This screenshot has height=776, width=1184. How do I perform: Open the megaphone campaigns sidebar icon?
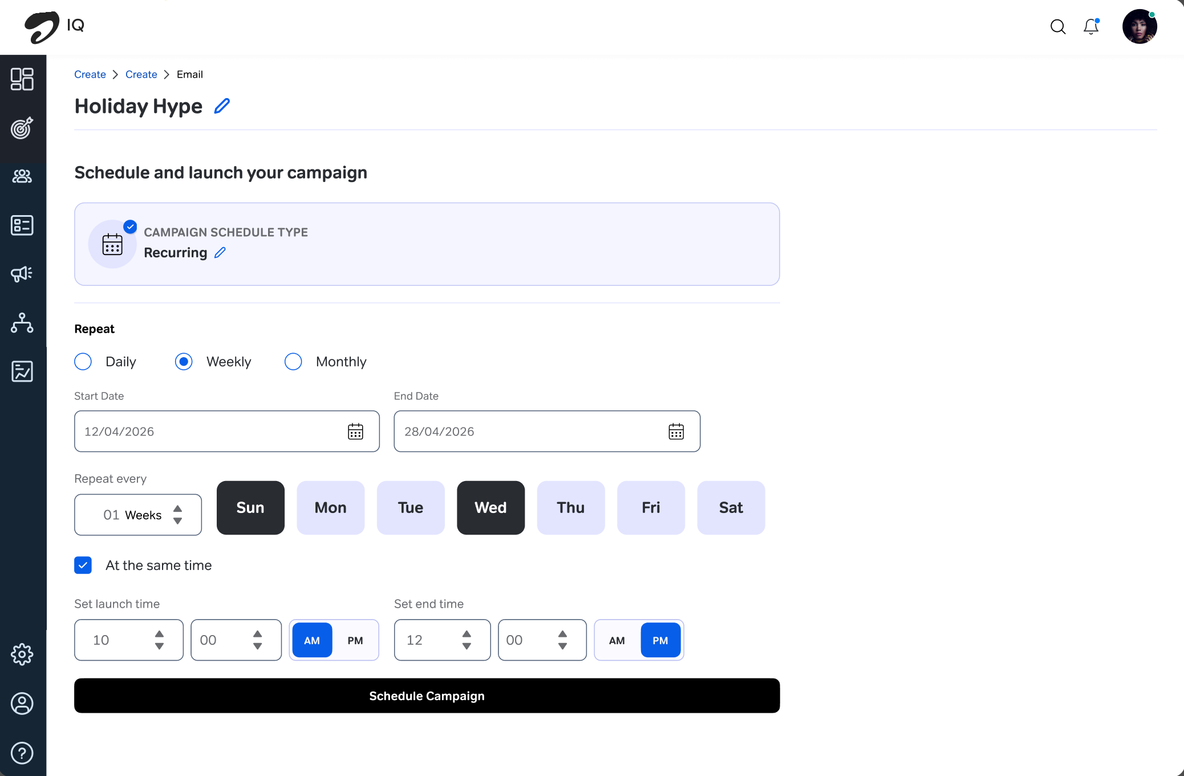(x=22, y=274)
